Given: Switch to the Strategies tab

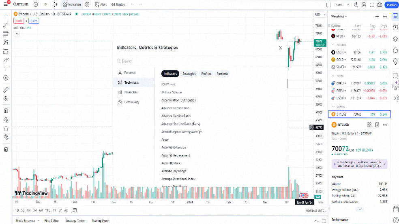Looking at the screenshot, I should [x=189, y=74].
